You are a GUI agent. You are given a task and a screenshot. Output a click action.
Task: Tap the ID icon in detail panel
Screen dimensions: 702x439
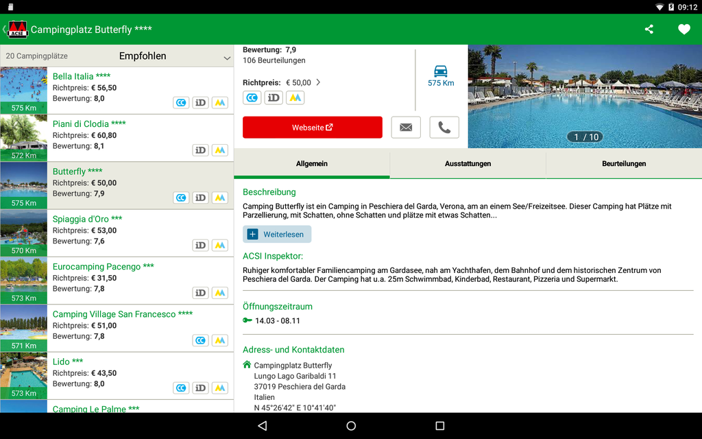(x=274, y=97)
